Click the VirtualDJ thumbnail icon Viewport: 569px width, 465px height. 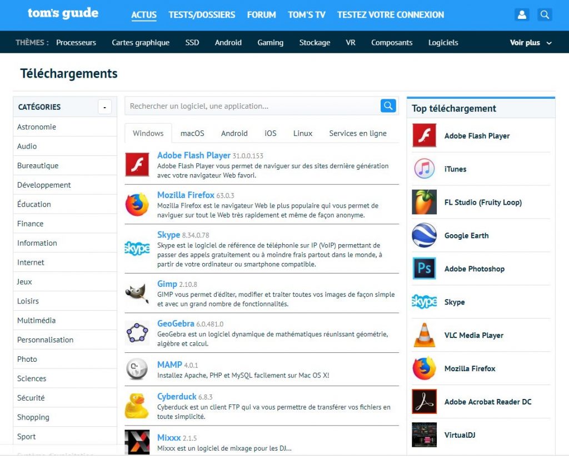coord(424,435)
